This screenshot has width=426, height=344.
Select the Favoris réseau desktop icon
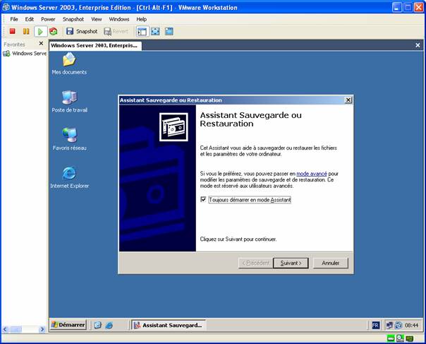[x=70, y=139]
